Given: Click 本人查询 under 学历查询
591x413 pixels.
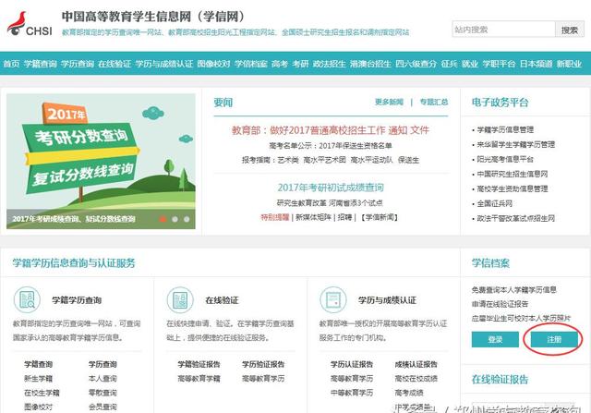Looking at the screenshot, I should tap(103, 378).
